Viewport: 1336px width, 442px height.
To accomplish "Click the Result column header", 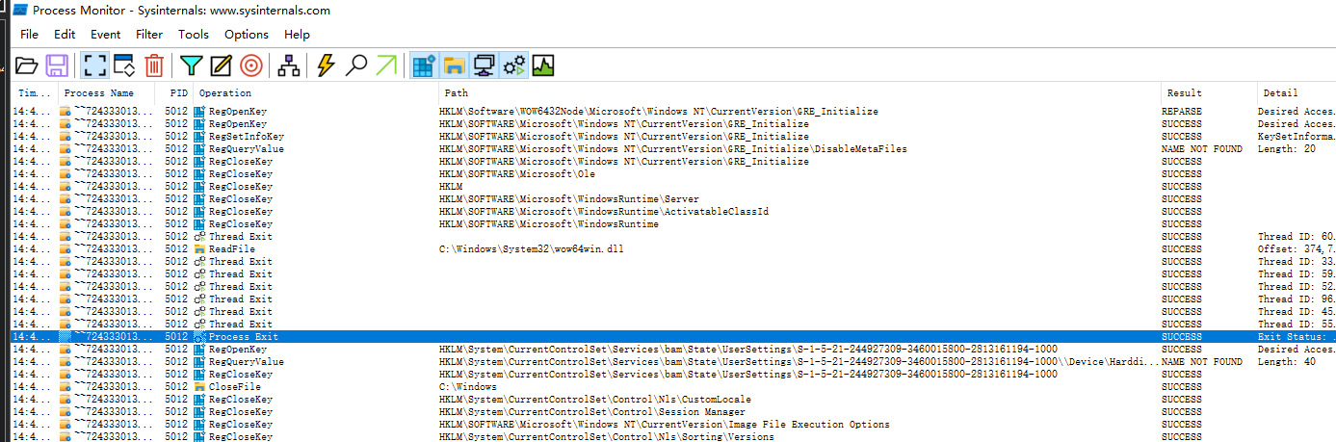I will [1208, 93].
